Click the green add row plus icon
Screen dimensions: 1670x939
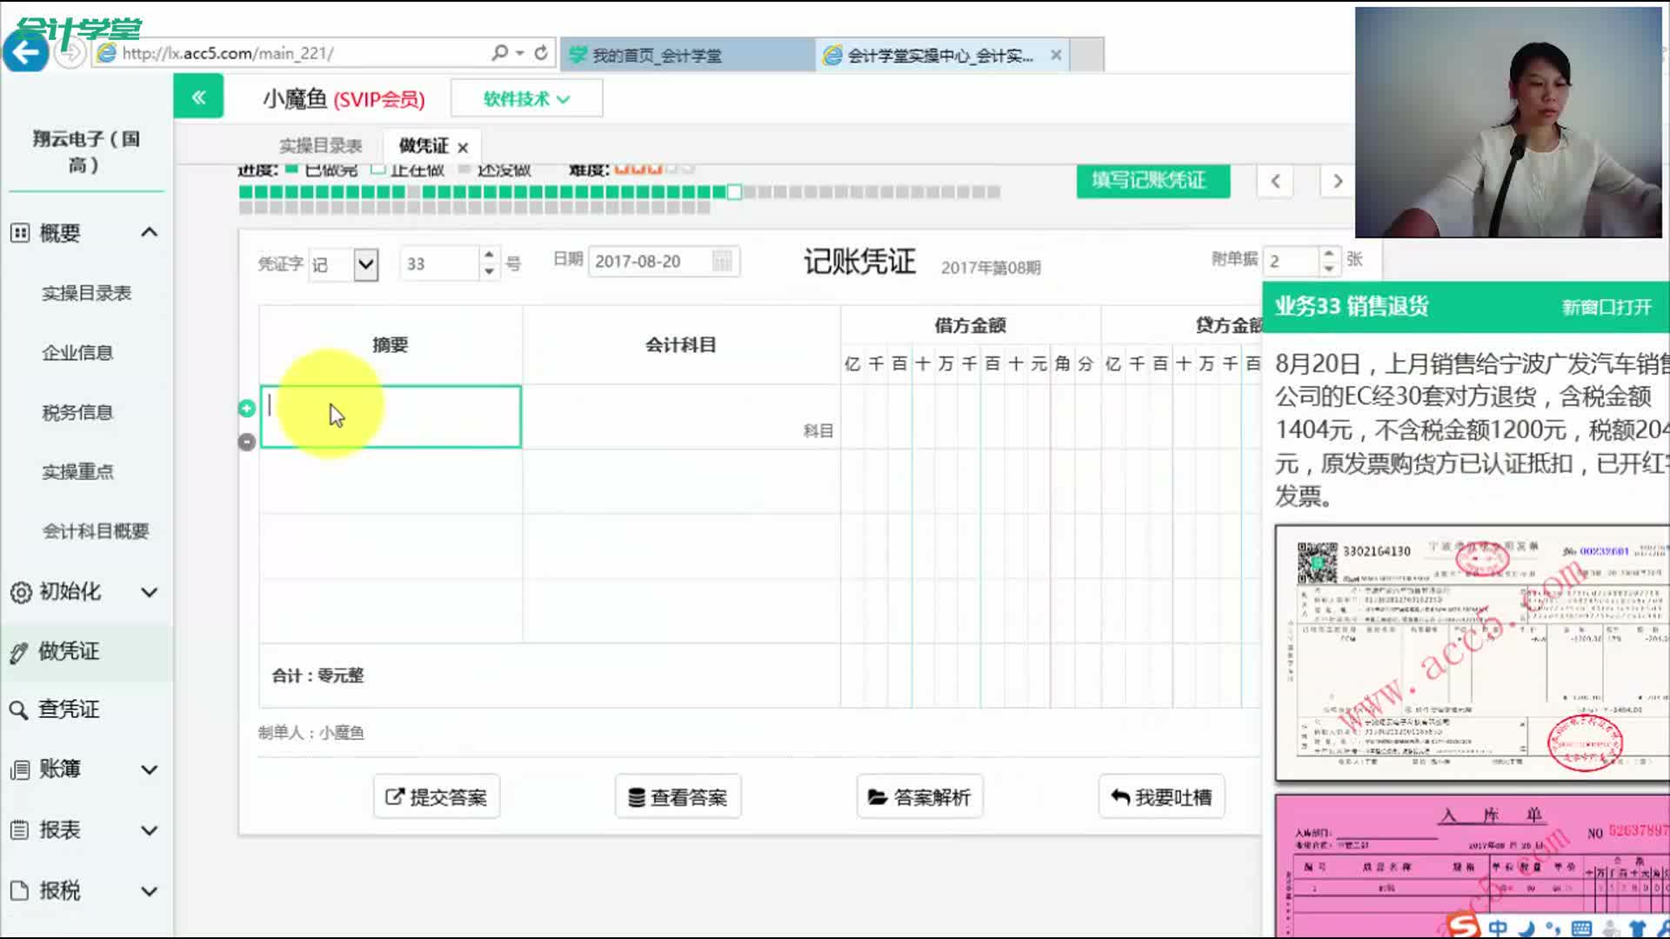pyautogui.click(x=247, y=409)
